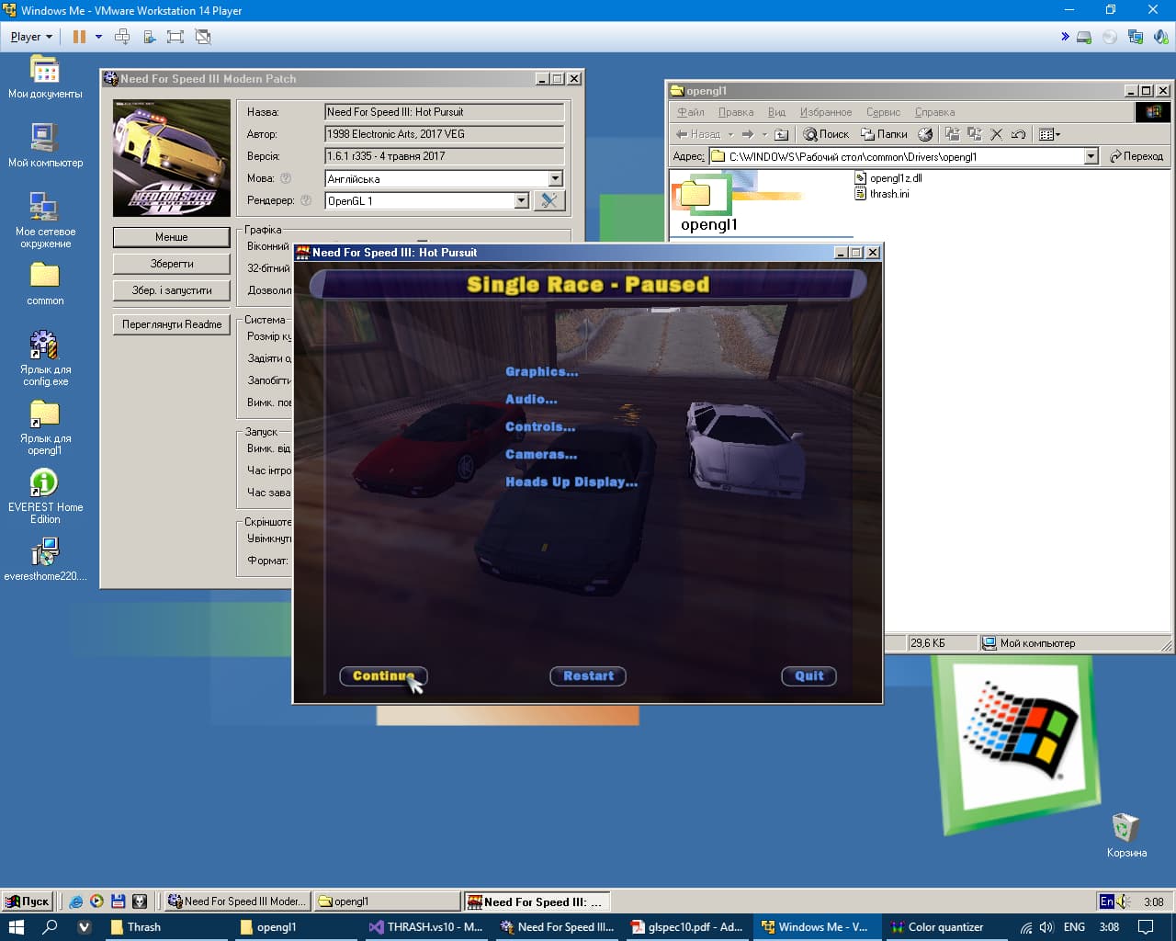Screen dimensions: 1176x941
Task: Expand the Рендерер OpenGL 1 dropdown
Action: [x=521, y=200]
